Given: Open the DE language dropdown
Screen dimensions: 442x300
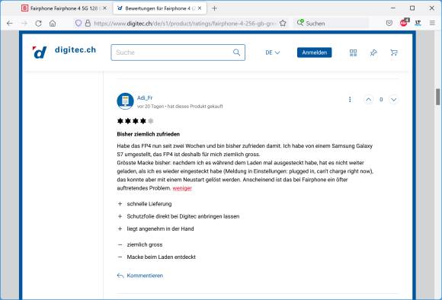Looking at the screenshot, I should coord(273,53).
